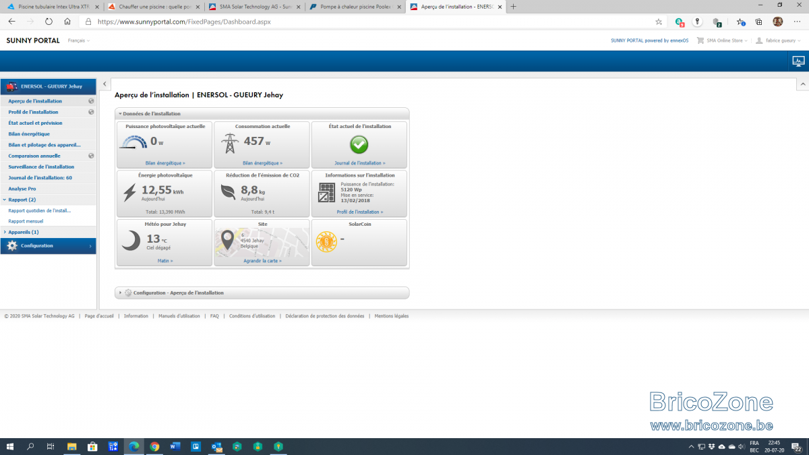Click the power gauge icon in Puissance photovoltaïque actuelle
This screenshot has width=809, height=455.
132,142
